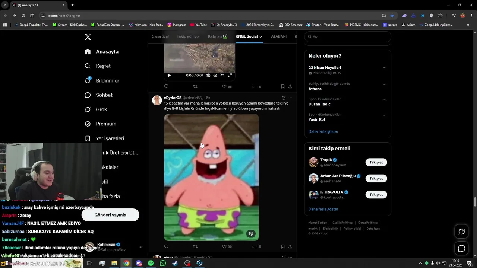
Task: Click the Gönderi yayınla button
Action: click(x=110, y=215)
